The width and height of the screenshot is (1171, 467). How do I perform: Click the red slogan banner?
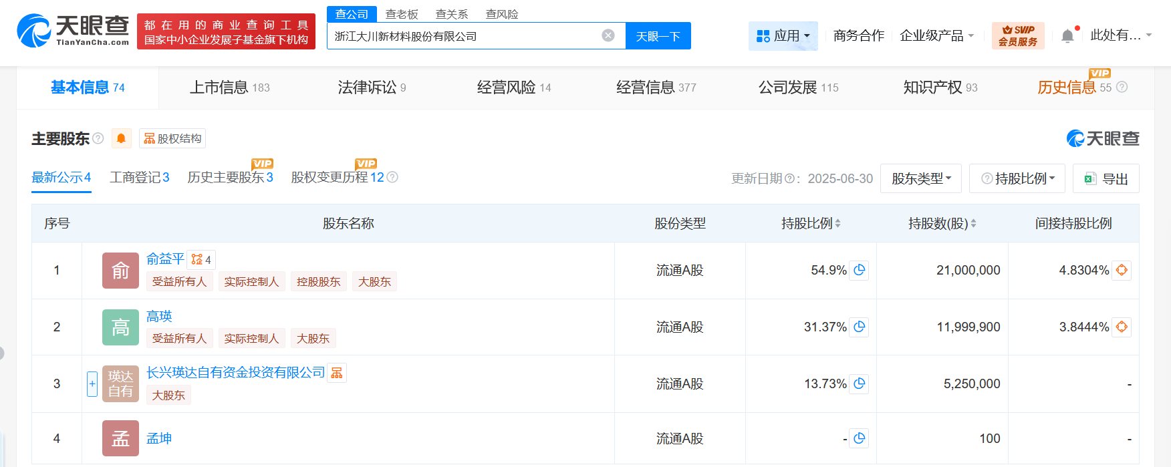226,31
